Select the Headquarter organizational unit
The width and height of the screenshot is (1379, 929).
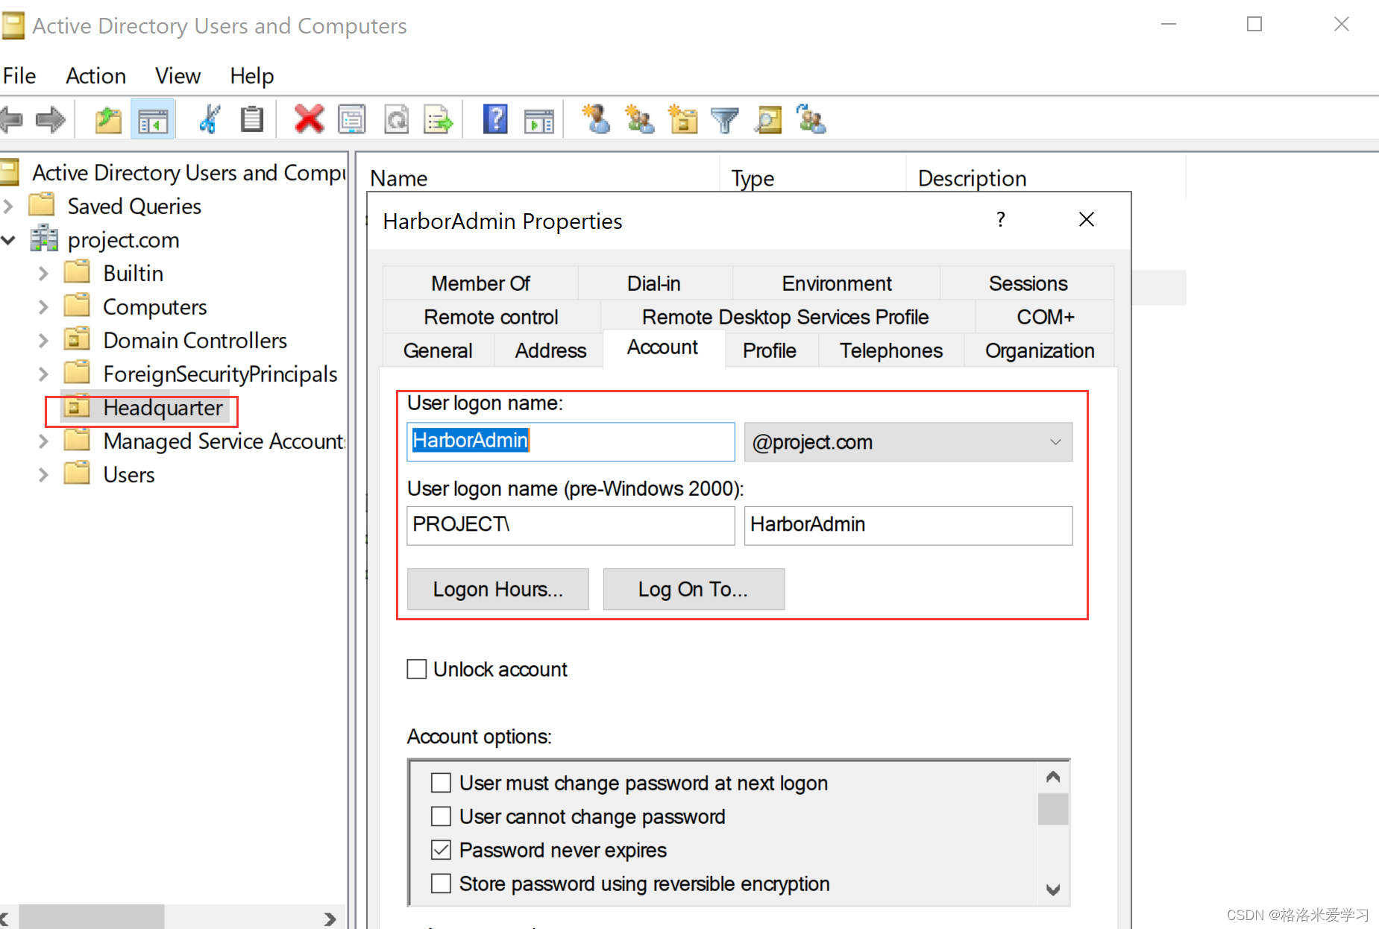(163, 408)
